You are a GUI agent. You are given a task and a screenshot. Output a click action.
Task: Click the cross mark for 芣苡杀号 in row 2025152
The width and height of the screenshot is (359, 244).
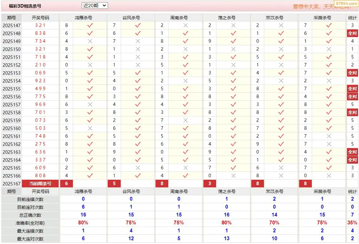281,65
